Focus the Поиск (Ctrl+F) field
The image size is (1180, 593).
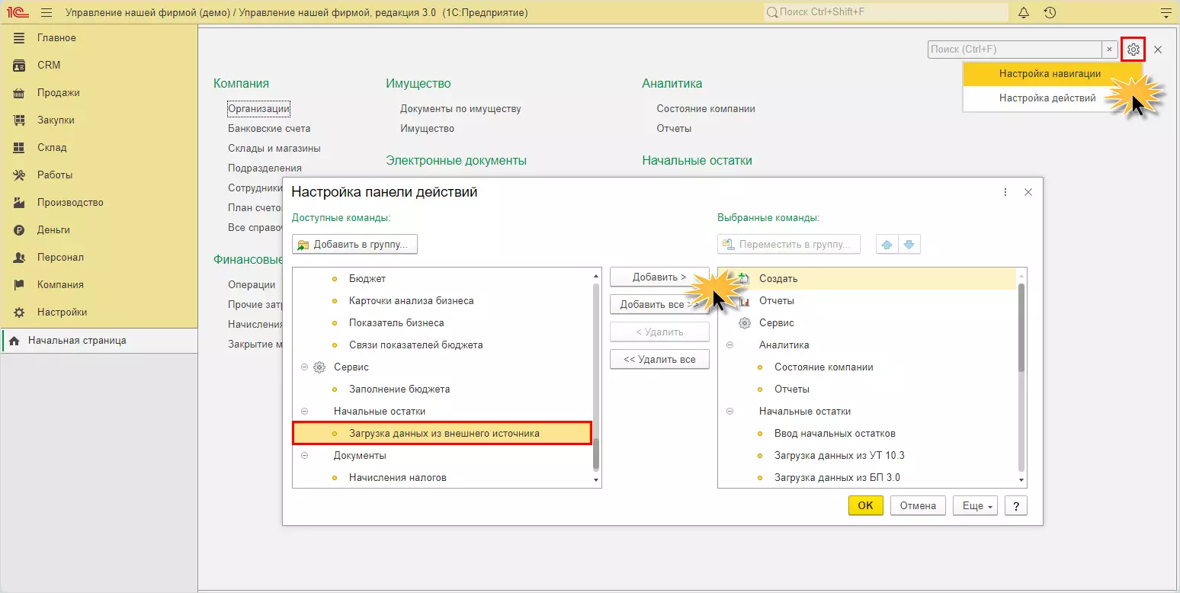pyautogui.click(x=1015, y=50)
